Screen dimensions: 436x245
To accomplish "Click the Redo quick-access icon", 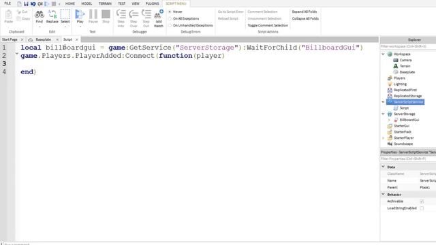I will tap(40, 3).
